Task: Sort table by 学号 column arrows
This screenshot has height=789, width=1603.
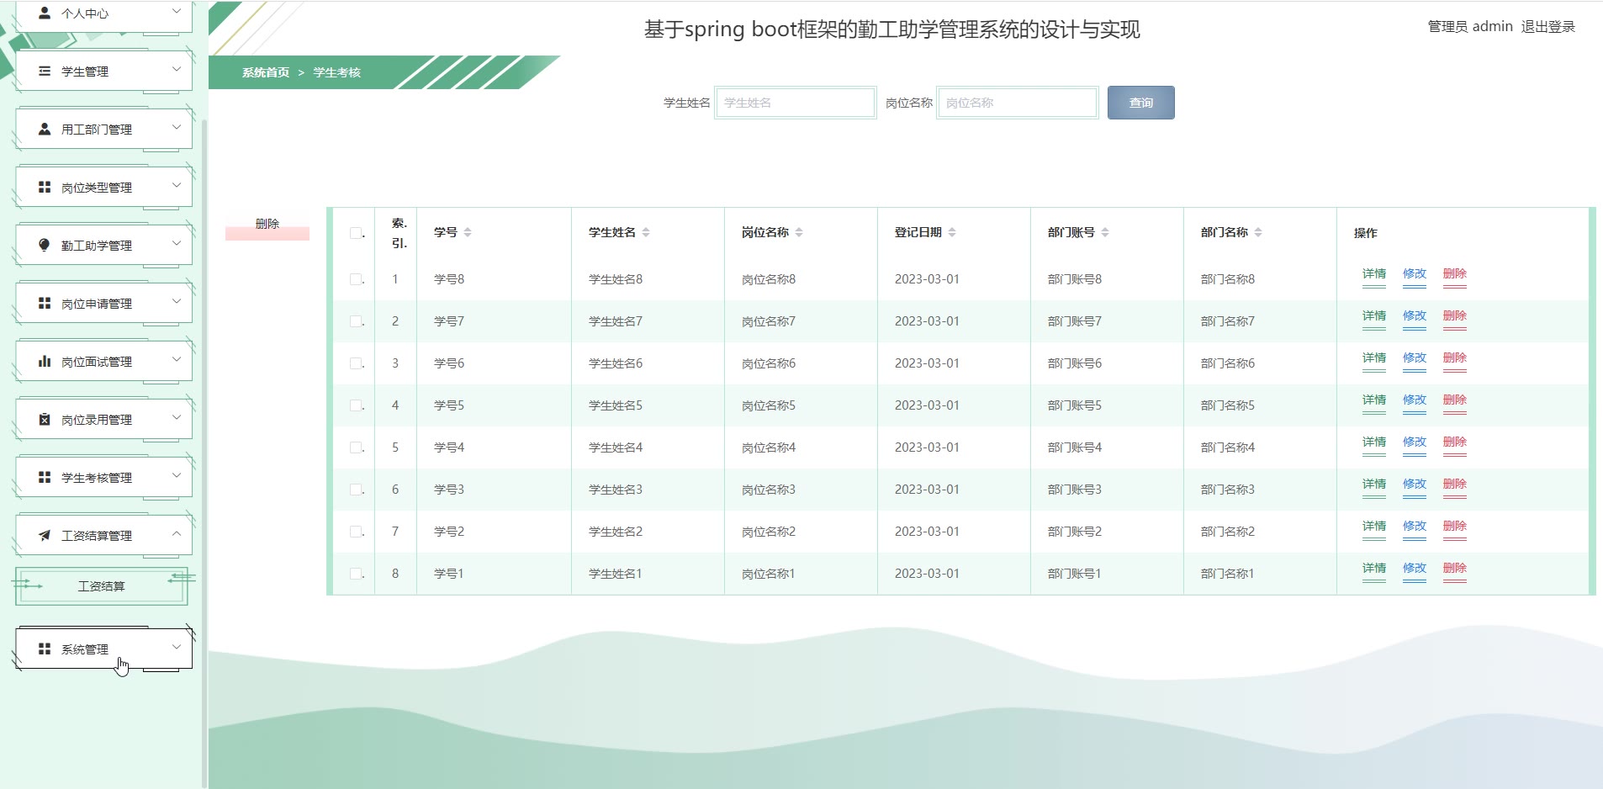Action: [x=468, y=233]
